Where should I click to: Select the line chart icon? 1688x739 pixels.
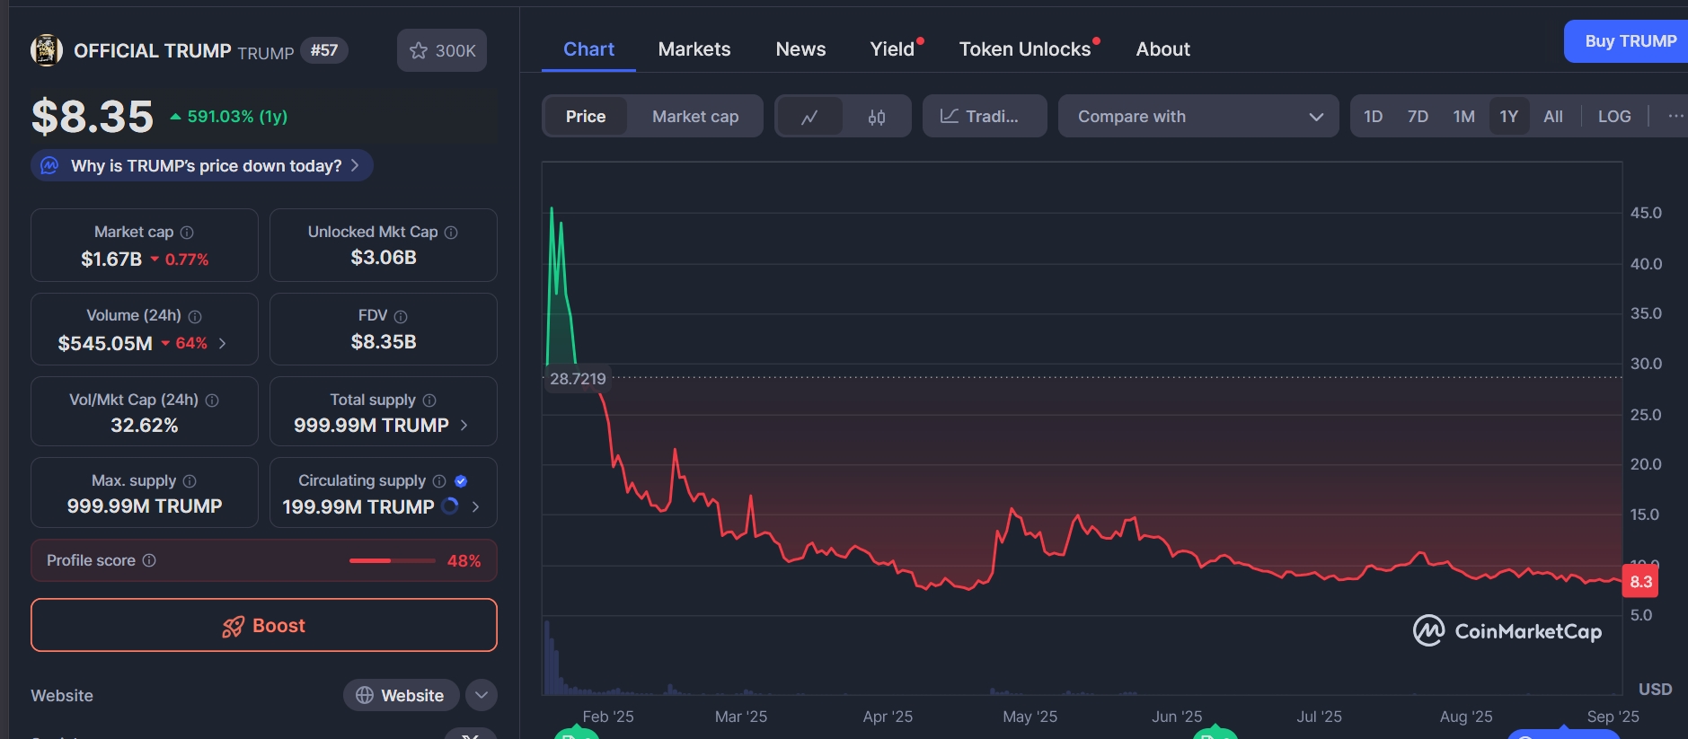click(809, 117)
